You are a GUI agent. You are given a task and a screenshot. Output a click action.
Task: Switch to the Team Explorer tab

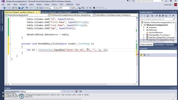(x=159, y=44)
